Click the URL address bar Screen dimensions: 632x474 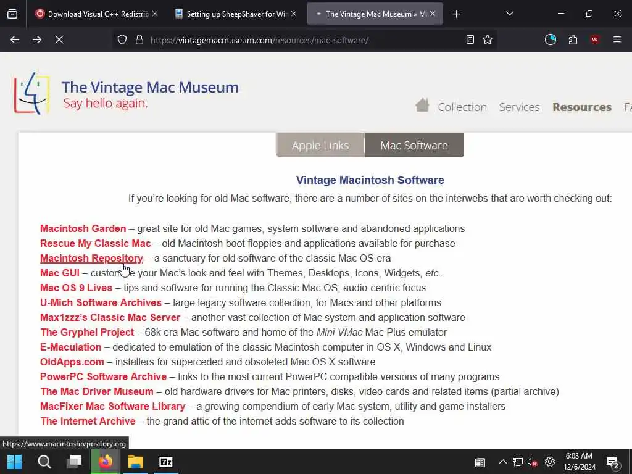[x=304, y=40]
